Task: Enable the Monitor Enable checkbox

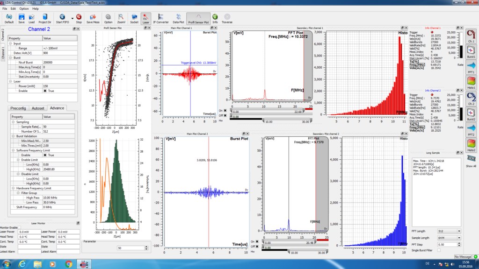Action: (x=20, y=227)
